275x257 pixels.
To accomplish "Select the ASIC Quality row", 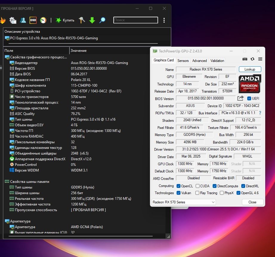I will click(x=76, y=114).
